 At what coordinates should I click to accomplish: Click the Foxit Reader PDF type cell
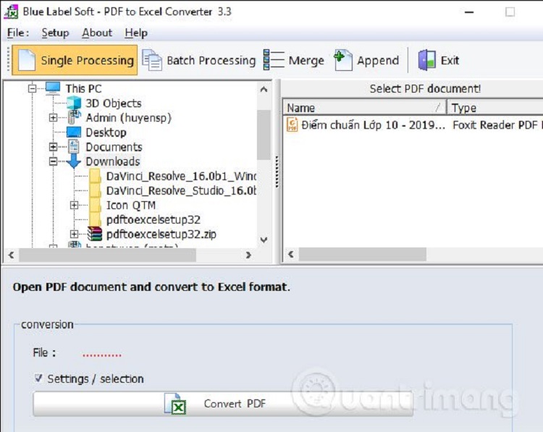point(497,124)
